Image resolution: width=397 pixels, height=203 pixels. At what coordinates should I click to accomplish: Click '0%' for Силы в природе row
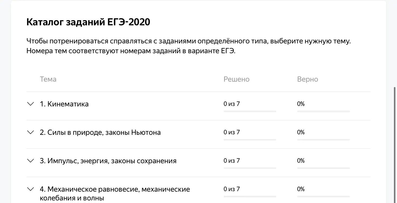[301, 132]
